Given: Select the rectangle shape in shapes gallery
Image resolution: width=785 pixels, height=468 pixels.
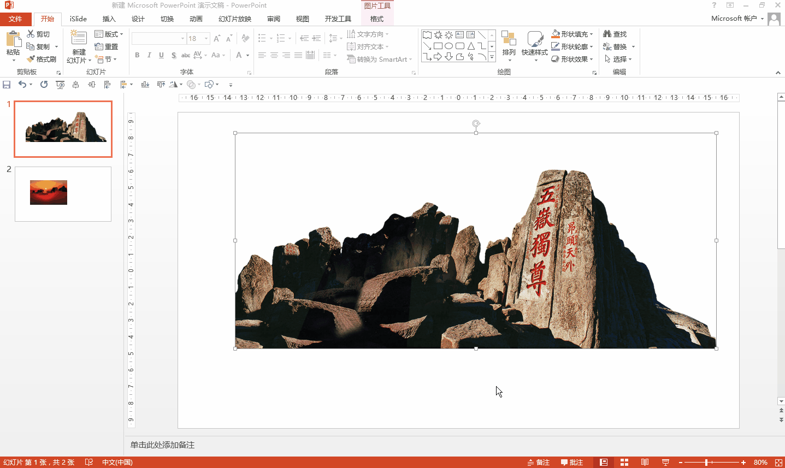Looking at the screenshot, I should pyautogui.click(x=438, y=46).
